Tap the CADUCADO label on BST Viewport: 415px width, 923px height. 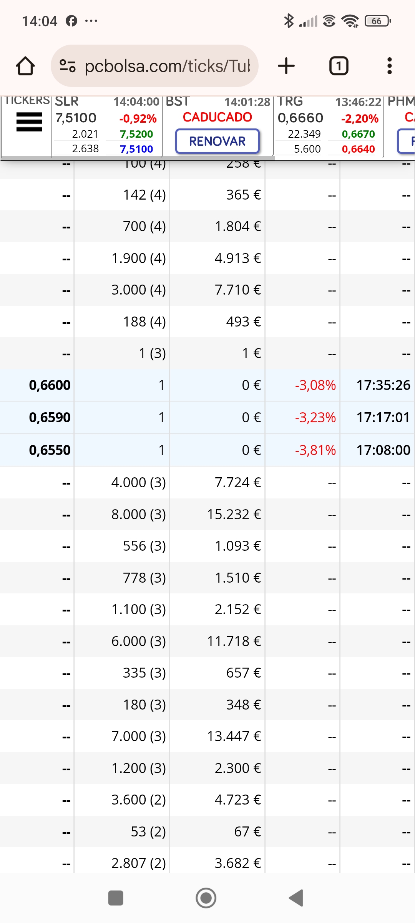coord(217,117)
